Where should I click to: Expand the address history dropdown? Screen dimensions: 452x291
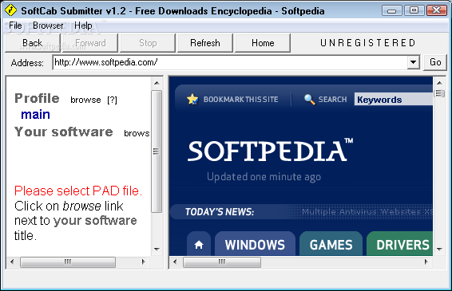pyautogui.click(x=414, y=62)
